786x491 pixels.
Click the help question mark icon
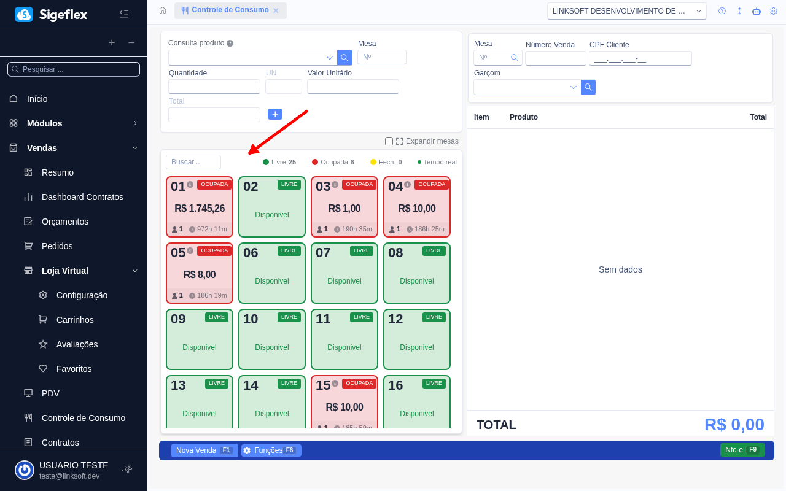[722, 11]
